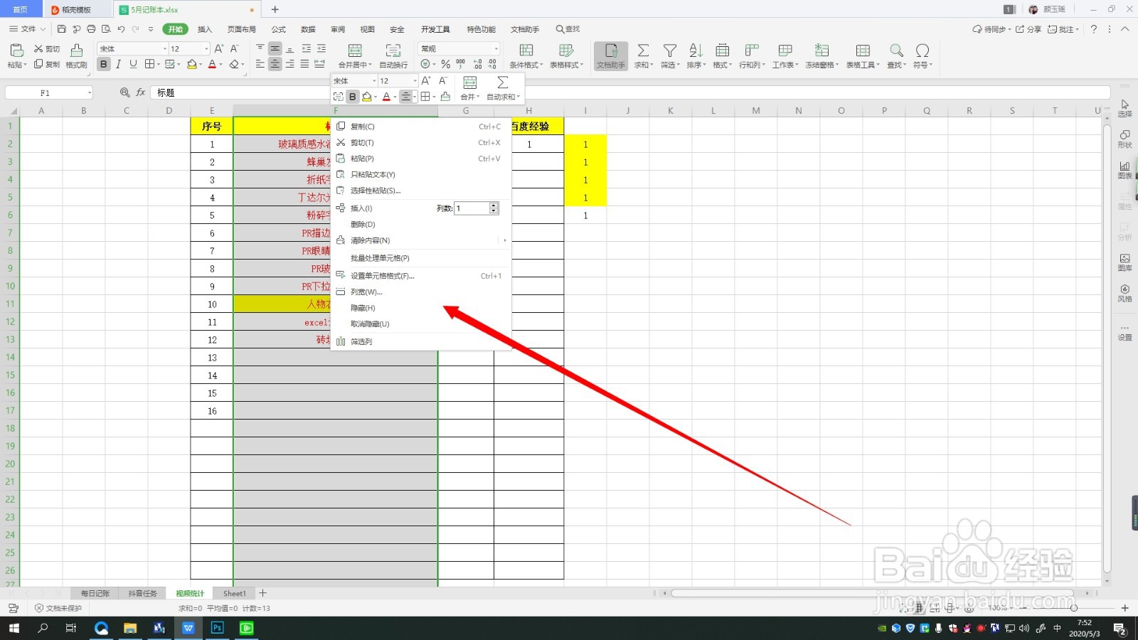1138x640 pixels.
Task: Click the print icon in quick access toolbar
Action: pyautogui.click(x=91, y=29)
